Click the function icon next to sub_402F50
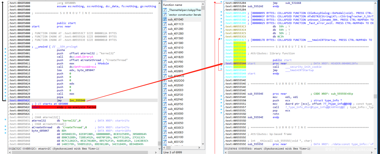 pyautogui.click(x=165, y=104)
